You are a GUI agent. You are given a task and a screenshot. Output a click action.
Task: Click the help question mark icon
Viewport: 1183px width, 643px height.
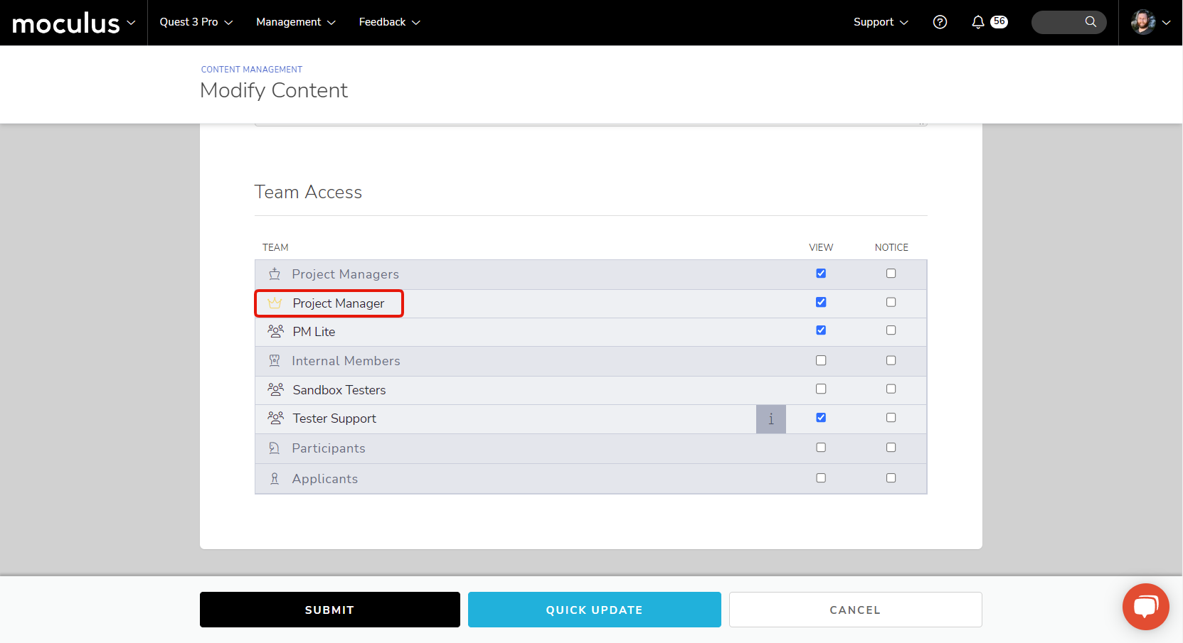point(940,22)
